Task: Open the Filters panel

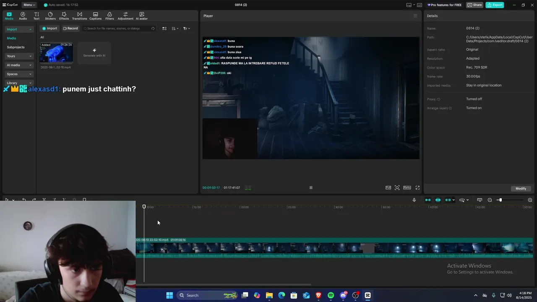Action: pyautogui.click(x=109, y=16)
